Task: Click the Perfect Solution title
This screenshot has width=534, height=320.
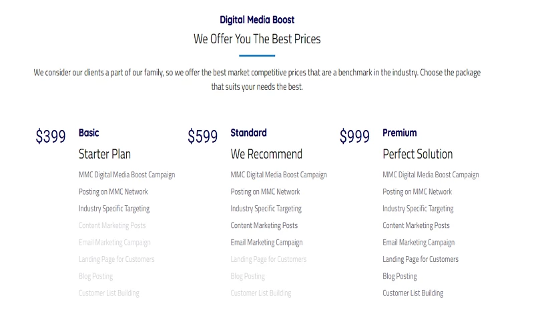Action: 417,154
